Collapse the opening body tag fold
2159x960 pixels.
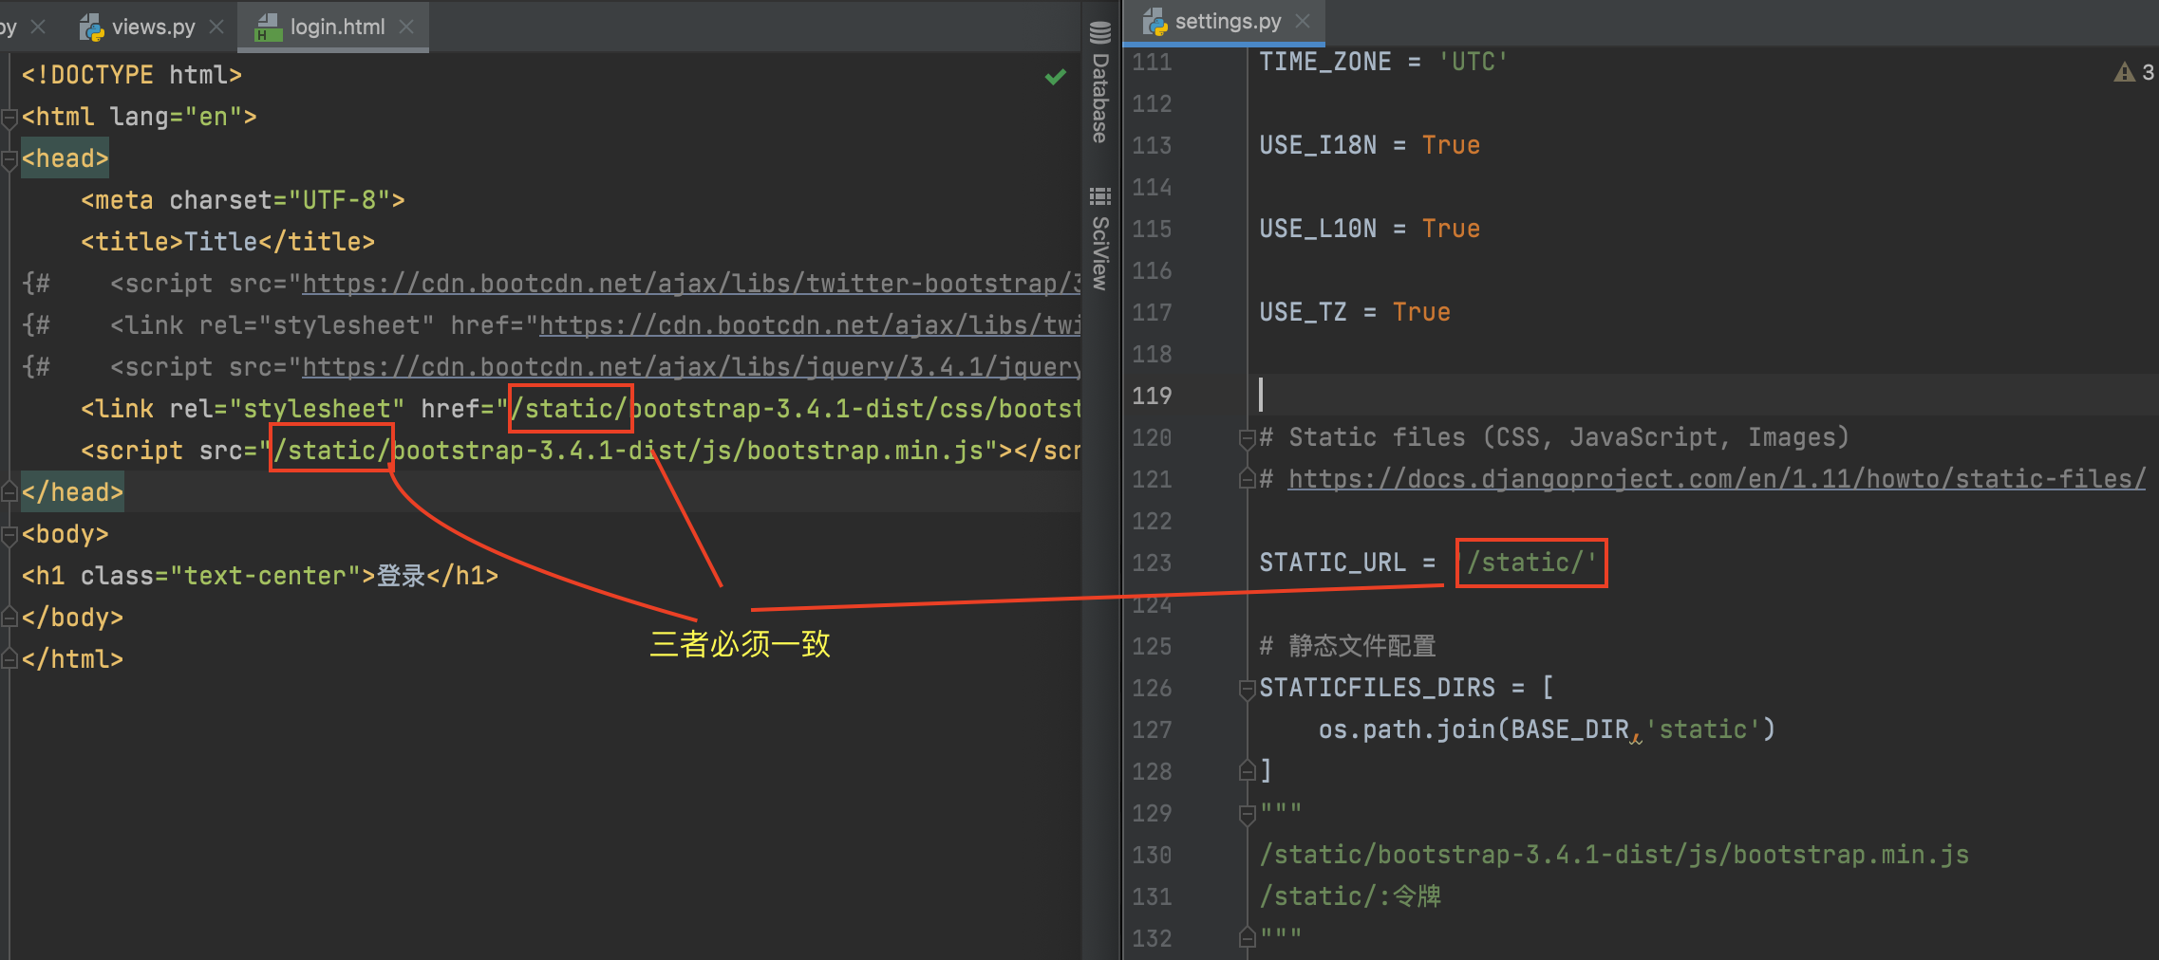click(9, 535)
